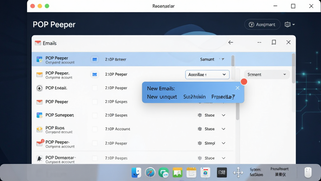
Task: Click the lines icon in POP Sunepcen row
Action: point(200,115)
